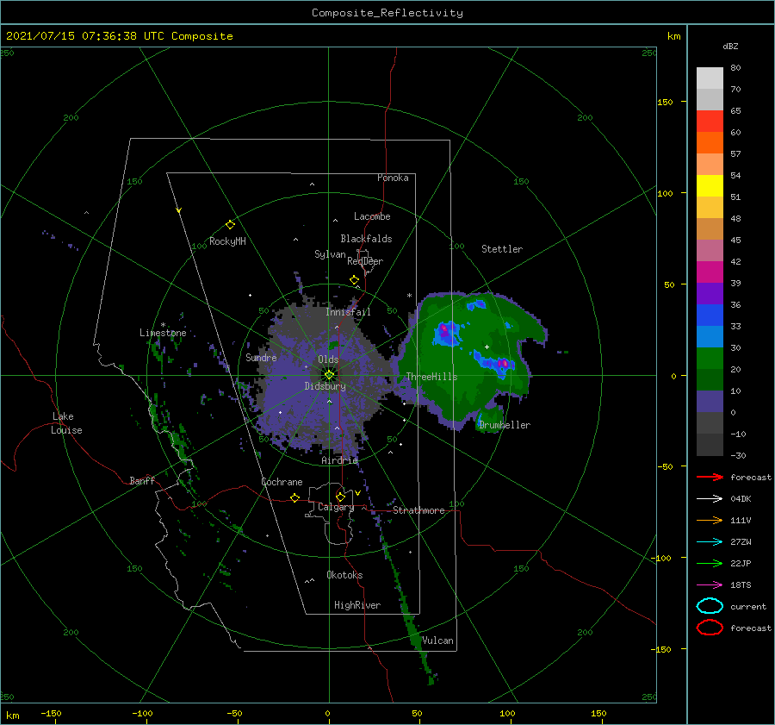Click the green 30 dBZ color swatch
Screen dimensions: 775x725
(710, 358)
